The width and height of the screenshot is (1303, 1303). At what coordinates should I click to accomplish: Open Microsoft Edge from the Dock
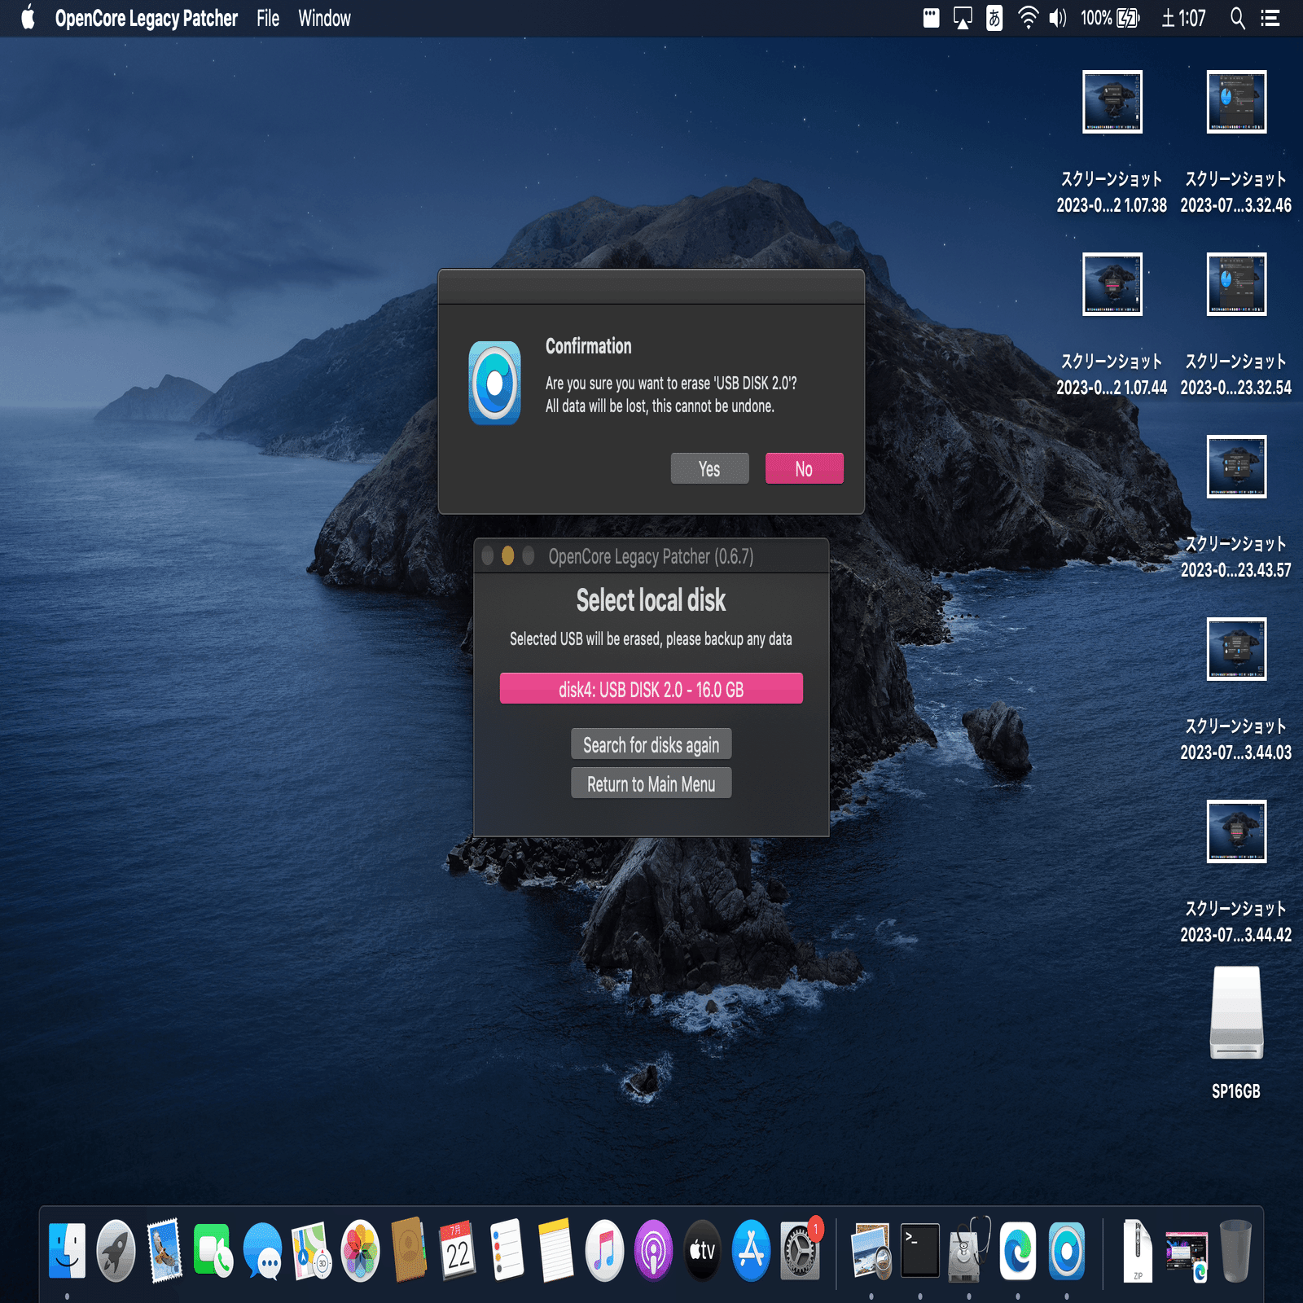tap(1018, 1251)
